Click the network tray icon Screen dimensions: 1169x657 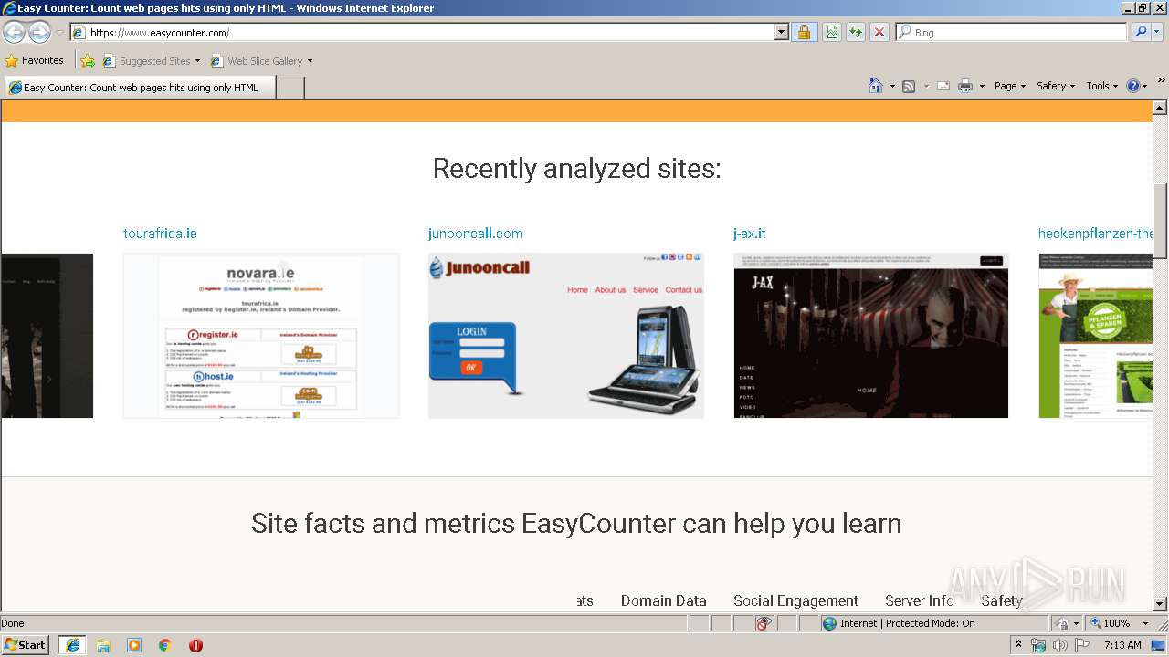[1038, 645]
